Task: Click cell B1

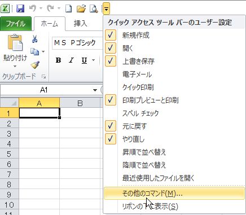Action: tap(80, 113)
